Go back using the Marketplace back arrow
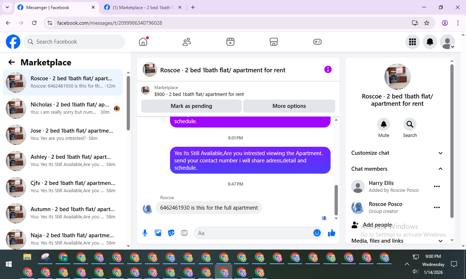Image resolution: width=466 pixels, height=279 pixels. [x=12, y=62]
